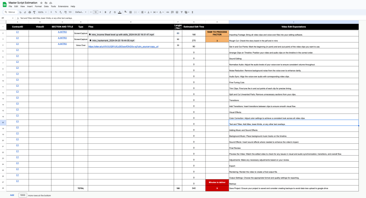366x198 pixels.
Task: Select the orange RAW TO PROCESS FACTOR cell
Action: point(217,33)
